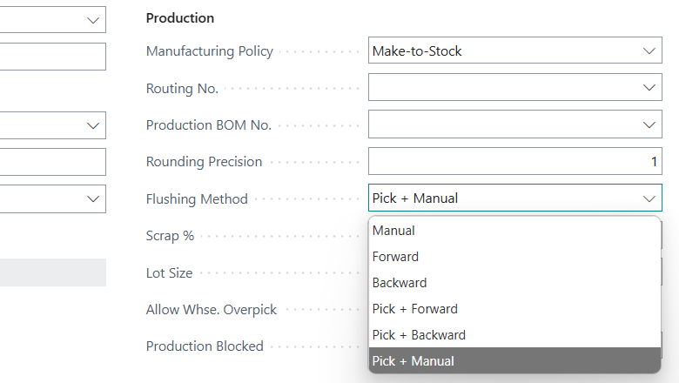
Task: Click the Production Blocked field label
Action: pyautogui.click(x=205, y=346)
